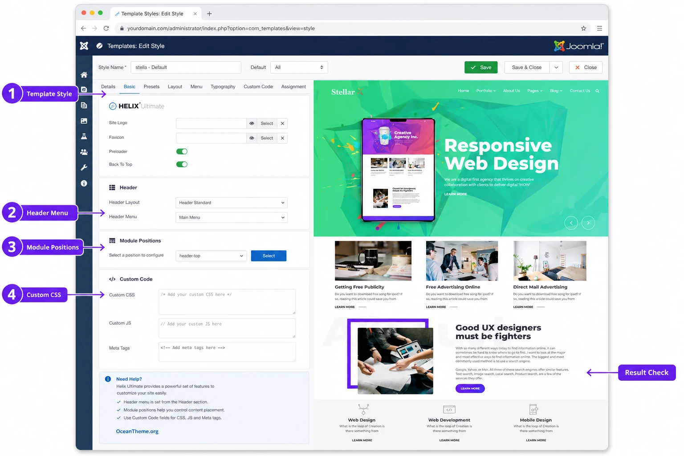Open the Users sidebar icon
This screenshot has width=684, height=456.
(84, 152)
